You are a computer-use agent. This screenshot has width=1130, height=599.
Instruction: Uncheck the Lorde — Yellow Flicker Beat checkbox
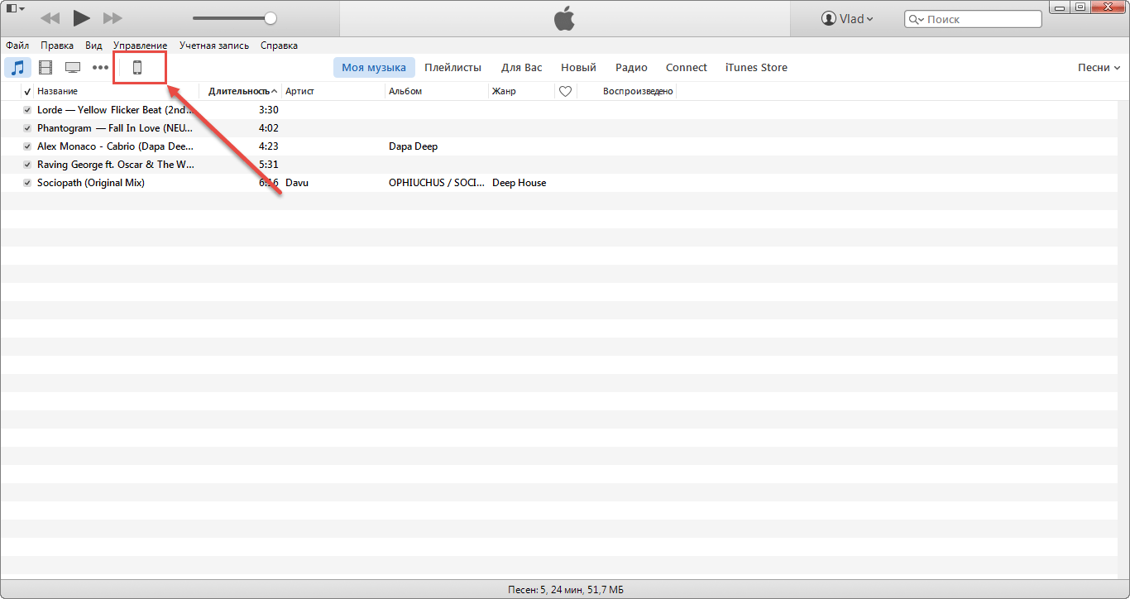pyautogui.click(x=27, y=110)
